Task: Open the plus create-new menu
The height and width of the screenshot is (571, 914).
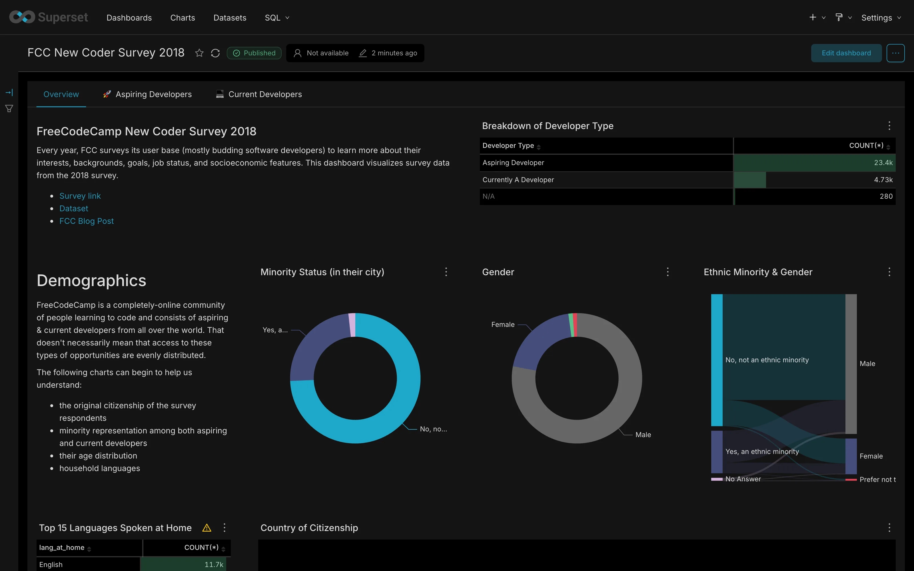Action: point(817,17)
